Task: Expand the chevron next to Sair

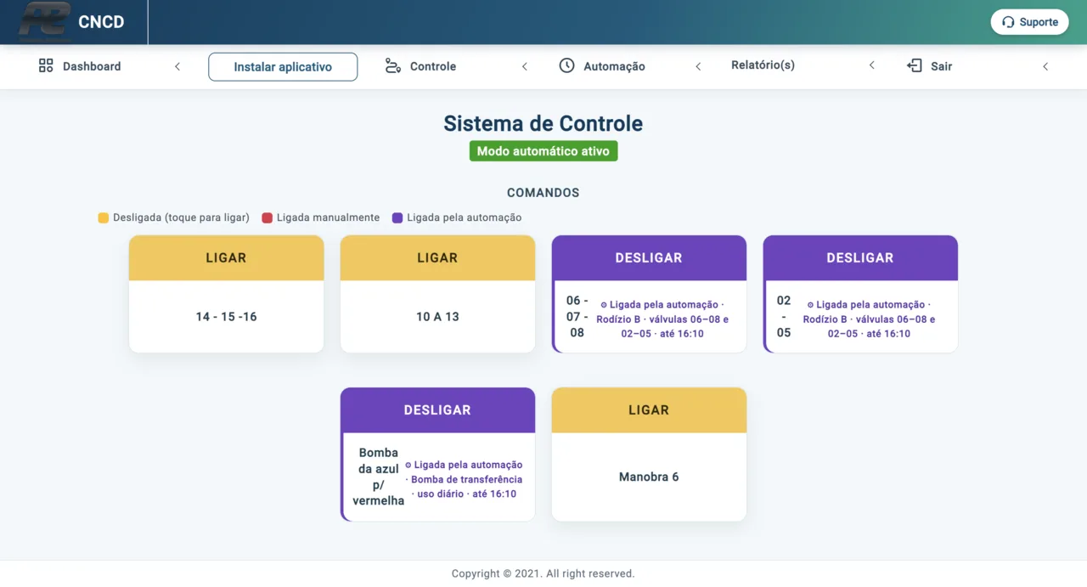Action: [x=1045, y=66]
